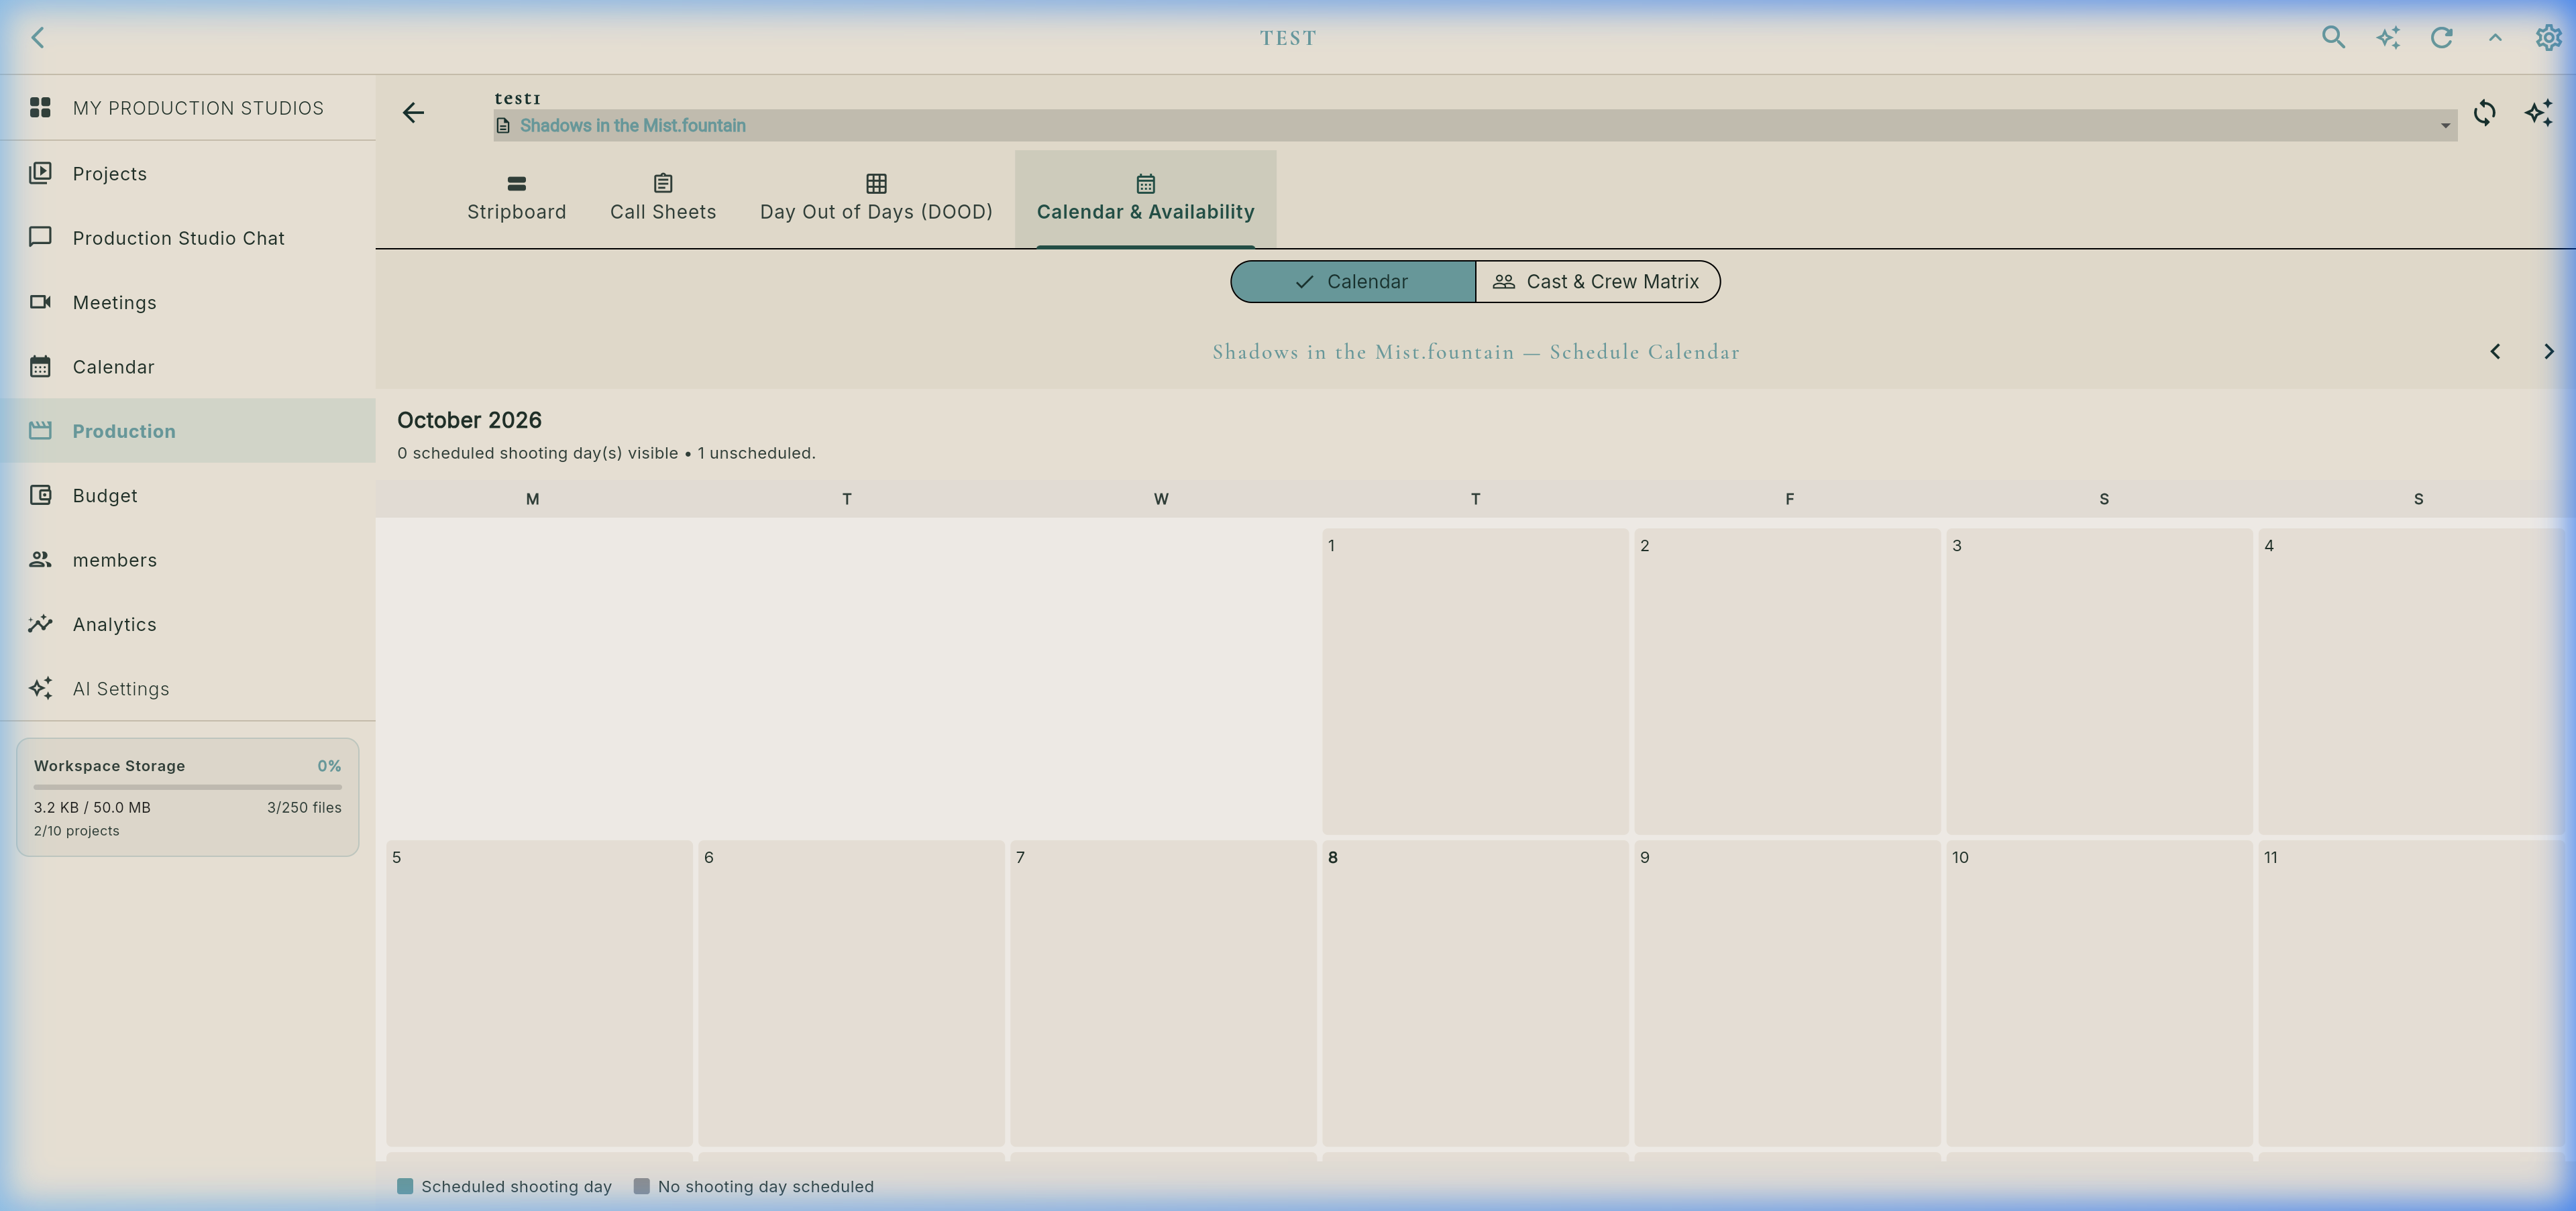This screenshot has height=1211, width=2576.
Task: Collapse the top bar with the up chevron
Action: pyautogui.click(x=2495, y=37)
